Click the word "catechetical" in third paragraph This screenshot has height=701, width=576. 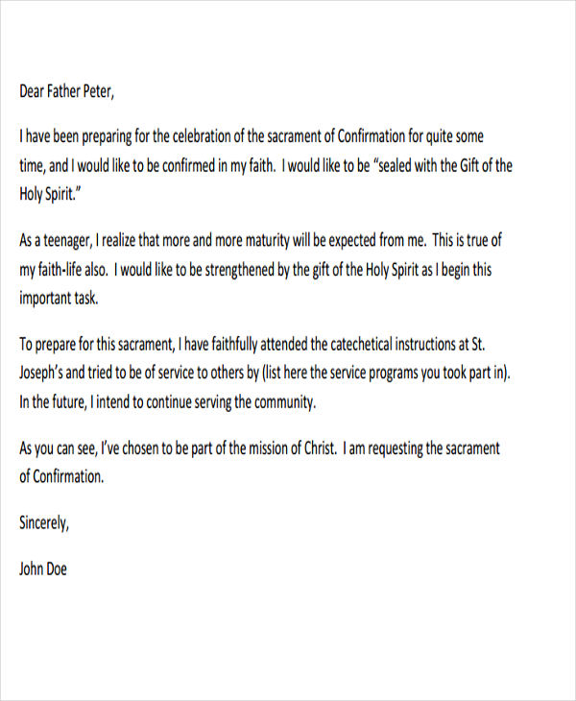[371, 343]
